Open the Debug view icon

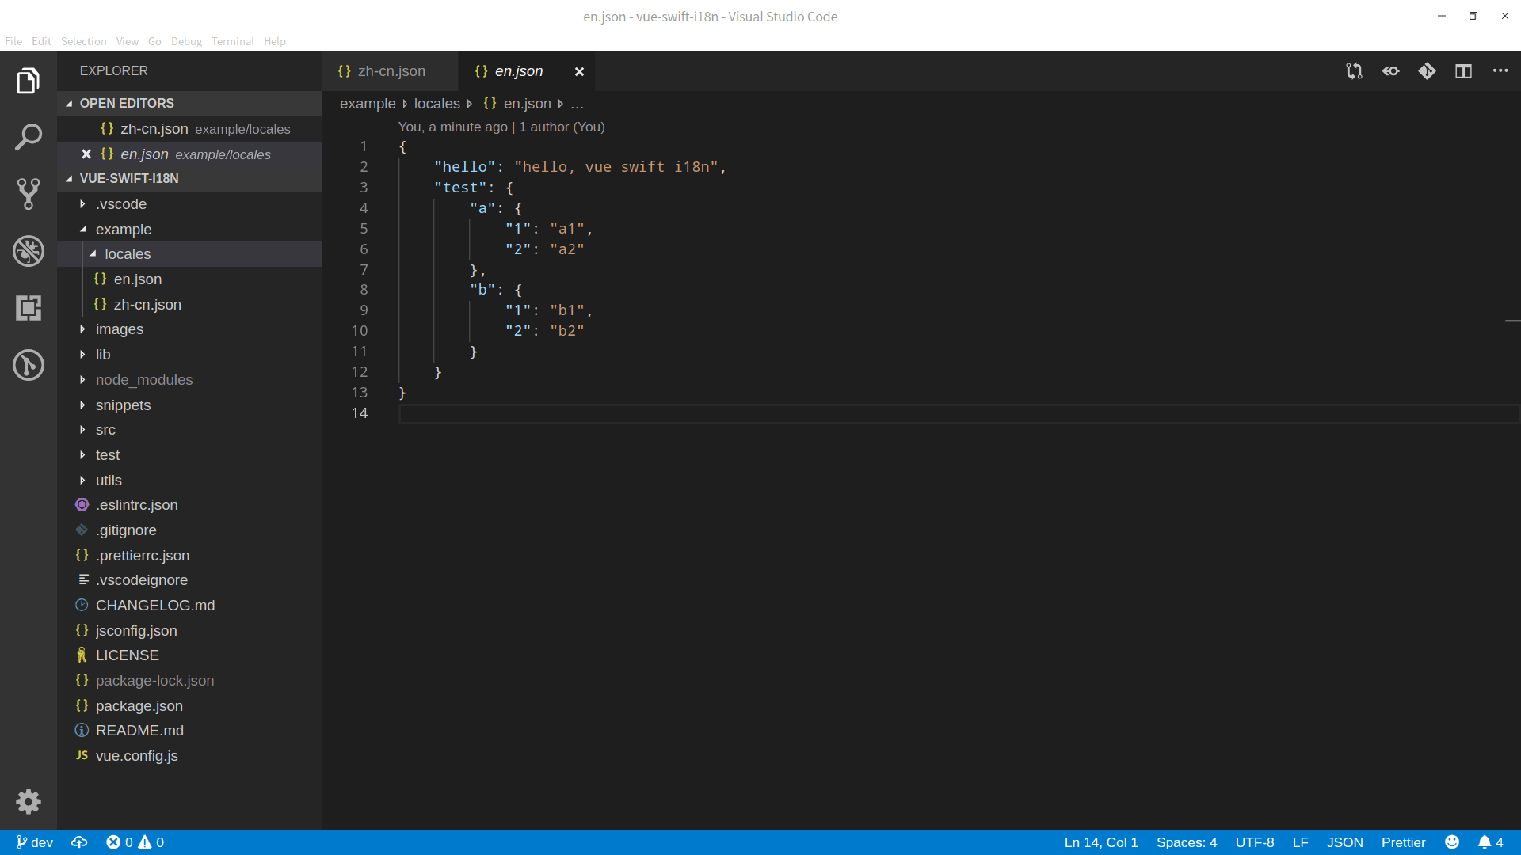point(29,251)
